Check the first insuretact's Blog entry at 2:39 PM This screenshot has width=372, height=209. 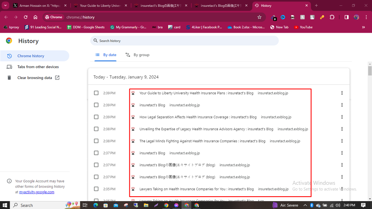96,105
